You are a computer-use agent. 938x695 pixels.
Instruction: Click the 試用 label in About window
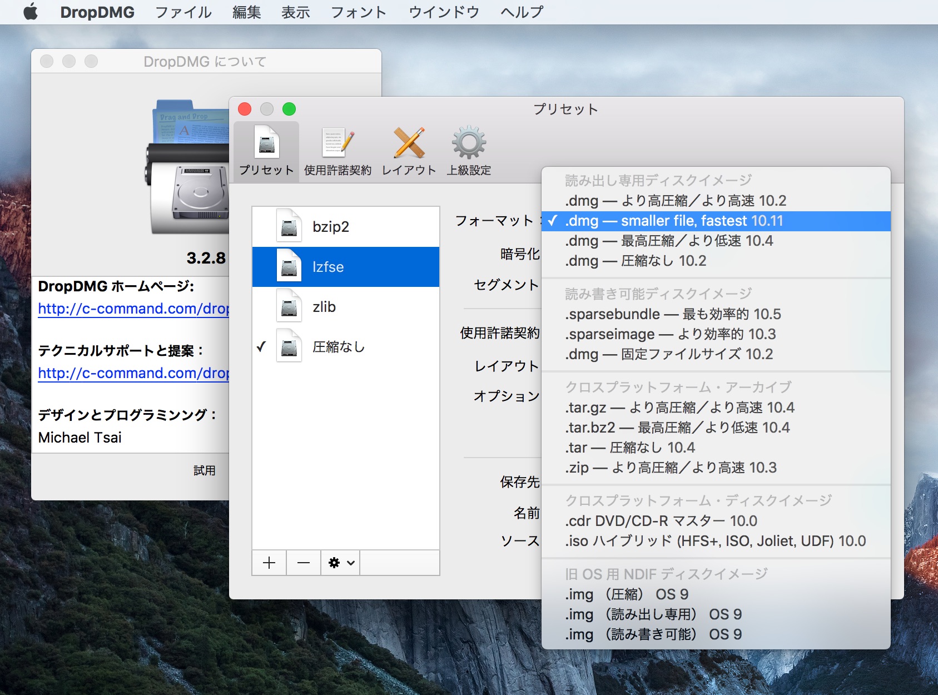(x=204, y=470)
